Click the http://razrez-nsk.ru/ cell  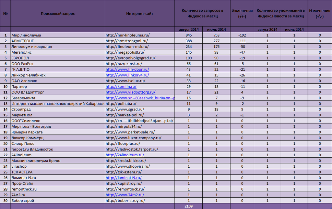[140, 64]
